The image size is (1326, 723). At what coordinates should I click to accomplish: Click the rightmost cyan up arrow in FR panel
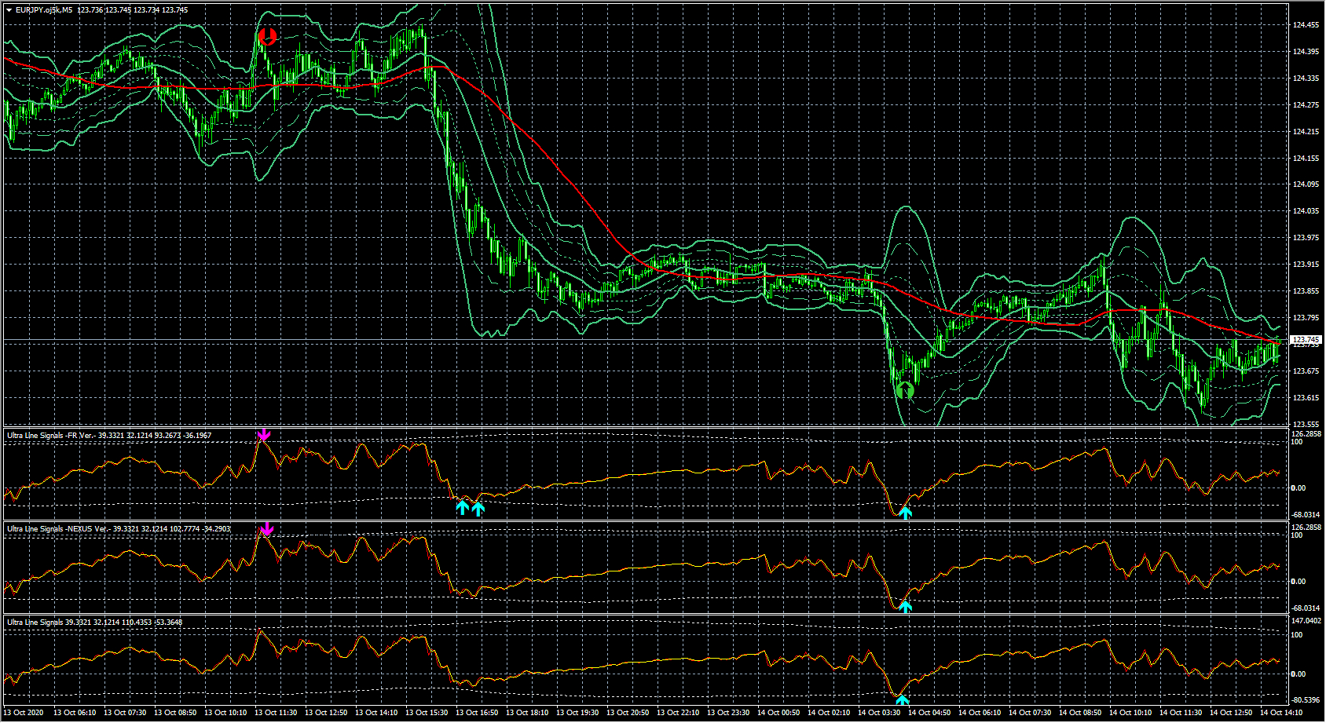(x=906, y=513)
